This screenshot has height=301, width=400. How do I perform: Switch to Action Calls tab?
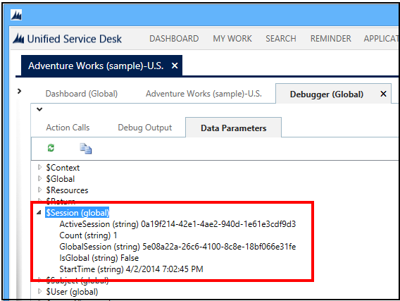pos(68,128)
